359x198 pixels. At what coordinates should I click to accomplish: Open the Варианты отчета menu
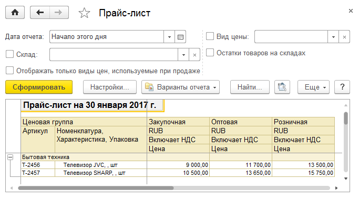[x=180, y=87]
